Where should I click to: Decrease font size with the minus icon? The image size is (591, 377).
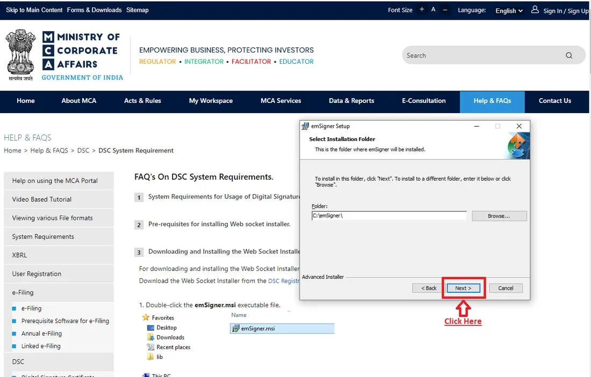point(445,10)
